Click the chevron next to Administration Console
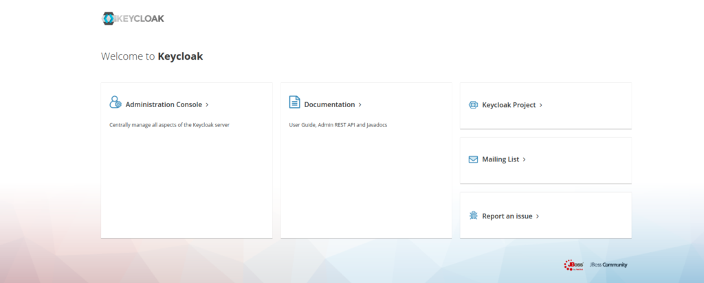The image size is (704, 283). click(x=207, y=105)
